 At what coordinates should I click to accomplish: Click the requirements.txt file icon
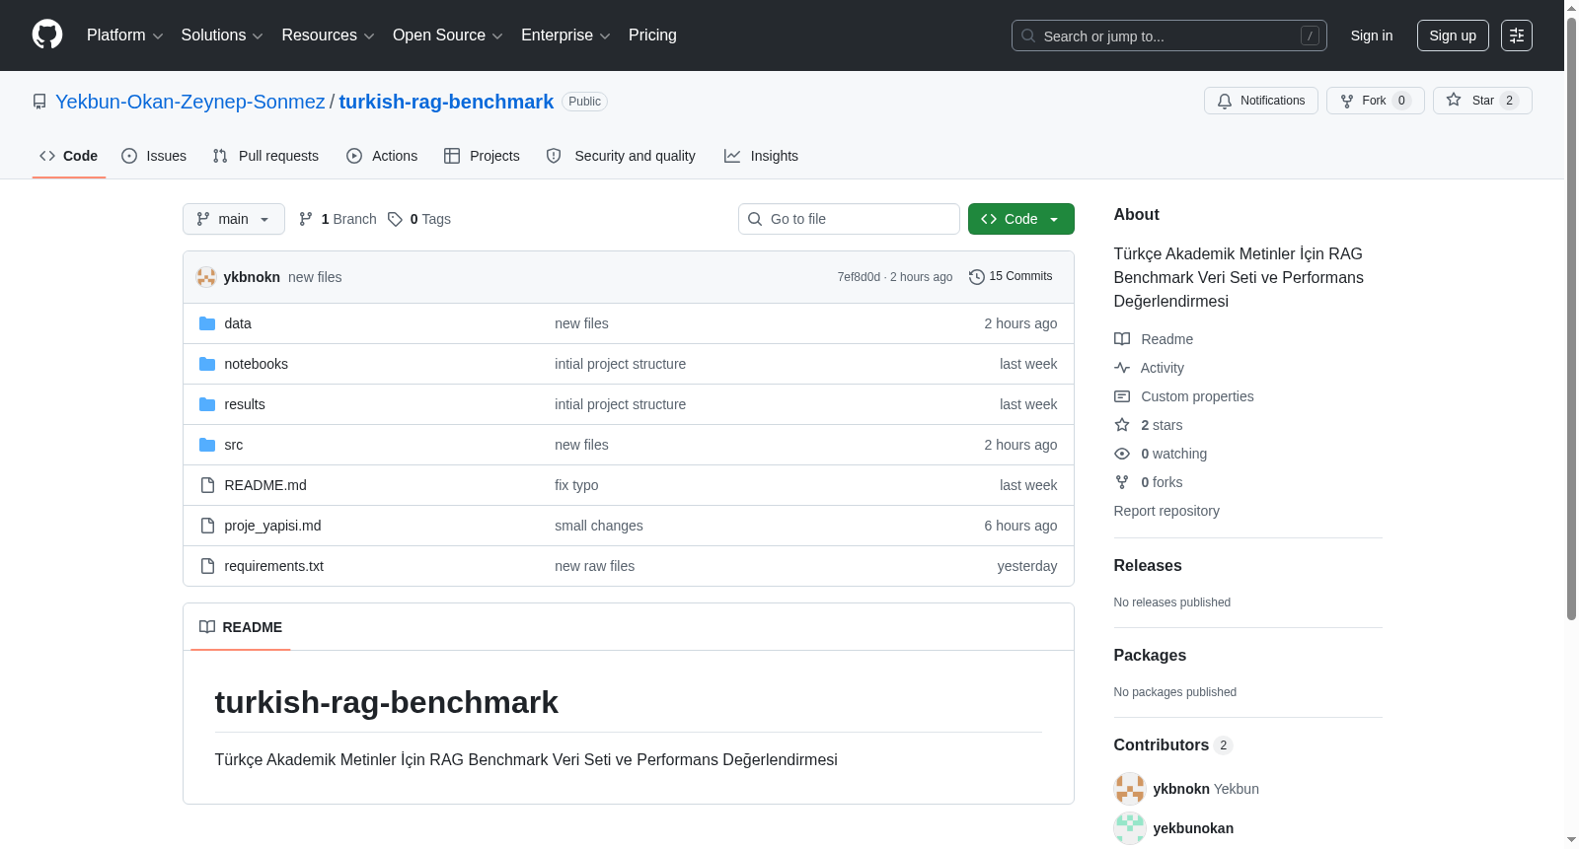[x=207, y=566]
